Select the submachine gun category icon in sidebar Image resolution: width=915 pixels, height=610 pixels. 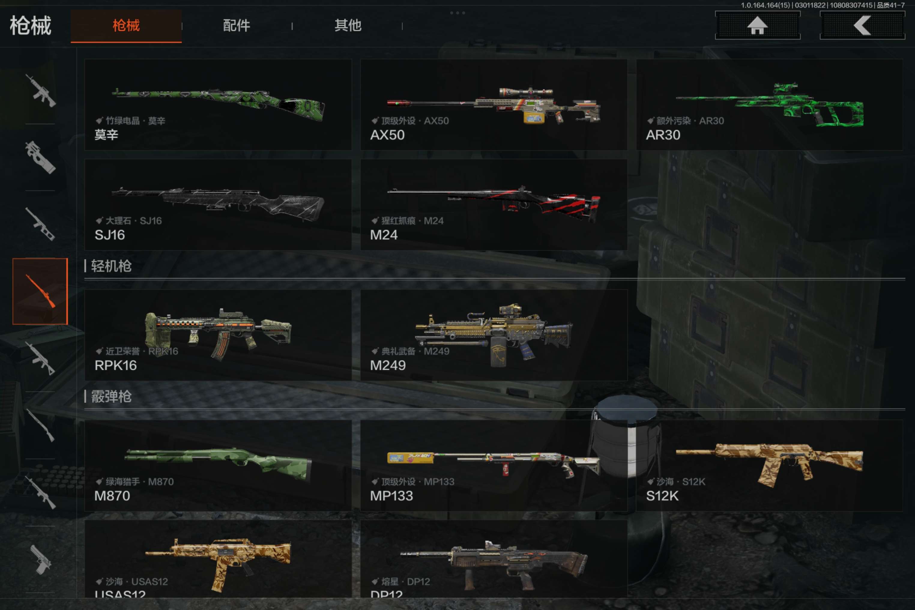tap(41, 157)
